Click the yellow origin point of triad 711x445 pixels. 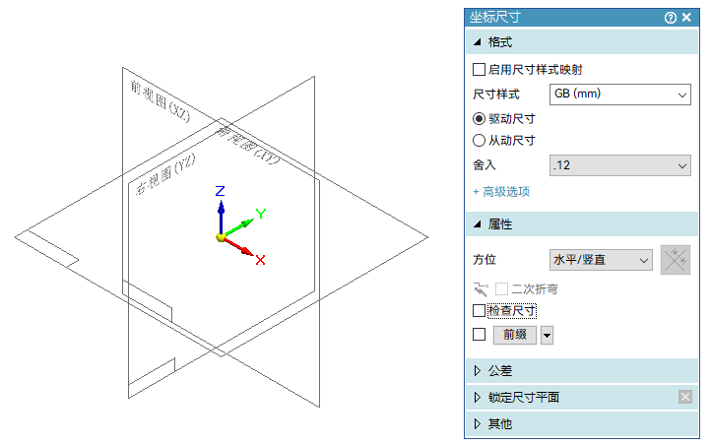(221, 237)
